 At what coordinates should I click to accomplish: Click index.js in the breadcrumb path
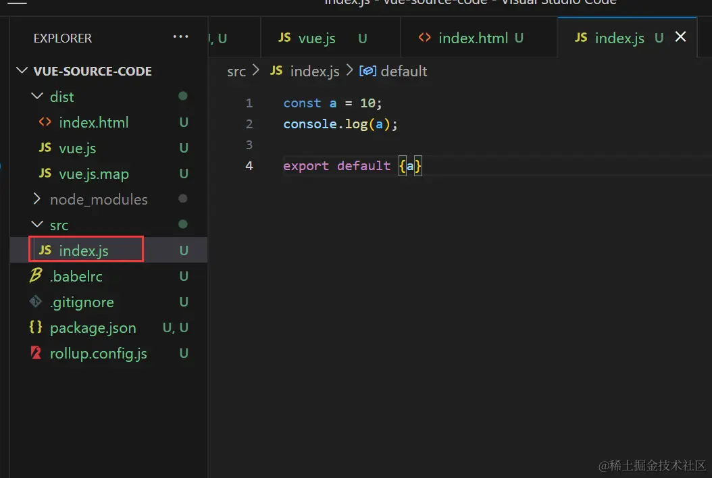315,72
